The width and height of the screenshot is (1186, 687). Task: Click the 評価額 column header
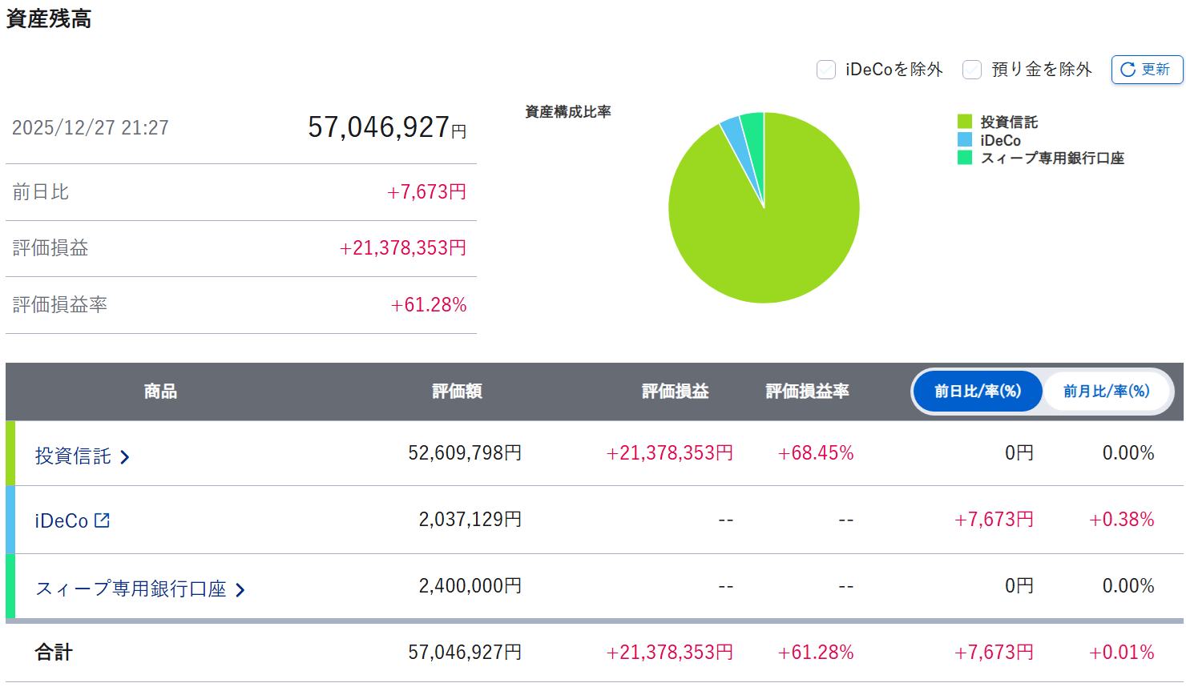point(457,392)
